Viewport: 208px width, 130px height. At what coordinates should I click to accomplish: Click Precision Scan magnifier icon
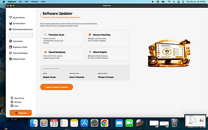point(45,35)
